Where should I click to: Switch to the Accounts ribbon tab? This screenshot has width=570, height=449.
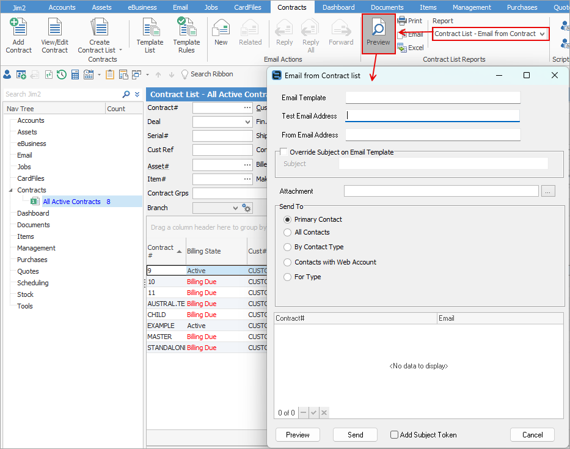[62, 7]
